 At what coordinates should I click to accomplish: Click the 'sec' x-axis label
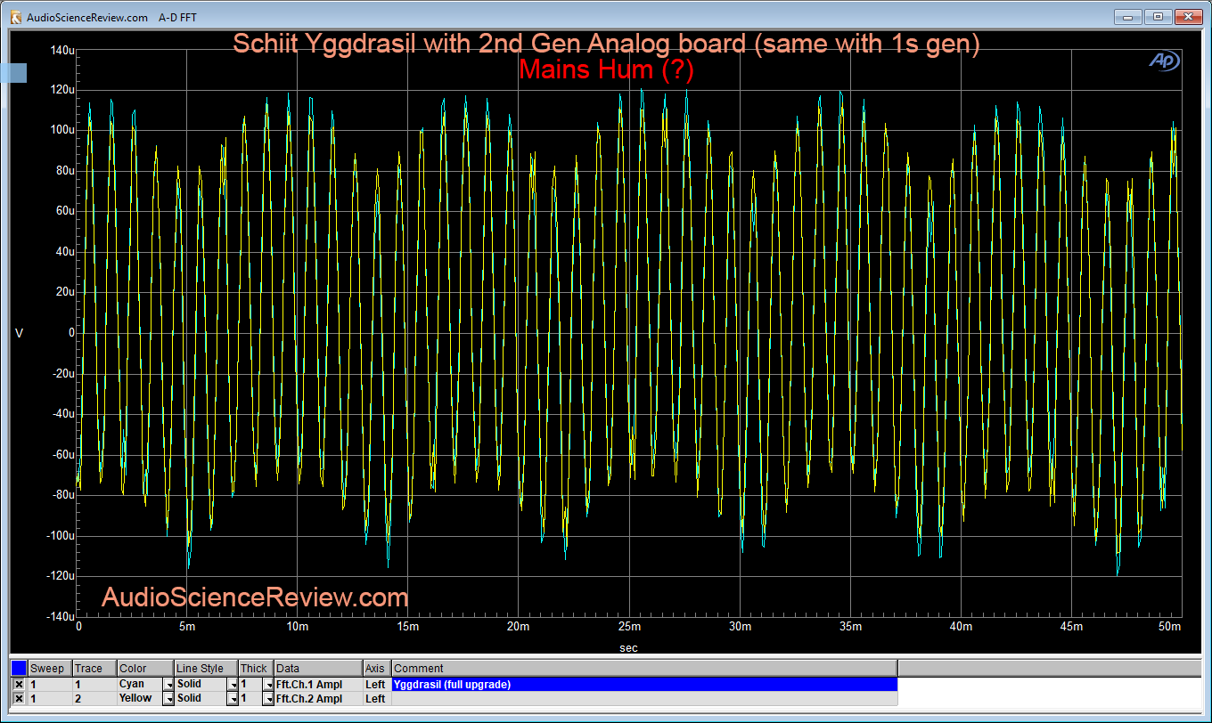coord(629,648)
